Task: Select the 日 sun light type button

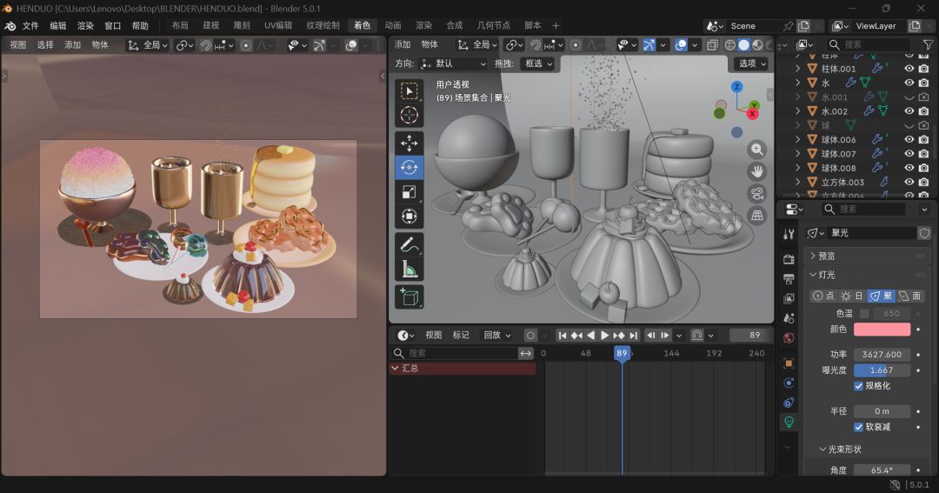Action: tap(851, 296)
